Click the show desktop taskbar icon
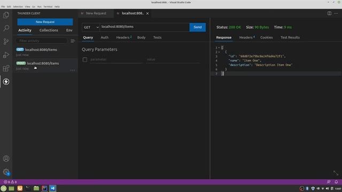This screenshot has height=192, width=342. [12, 188]
